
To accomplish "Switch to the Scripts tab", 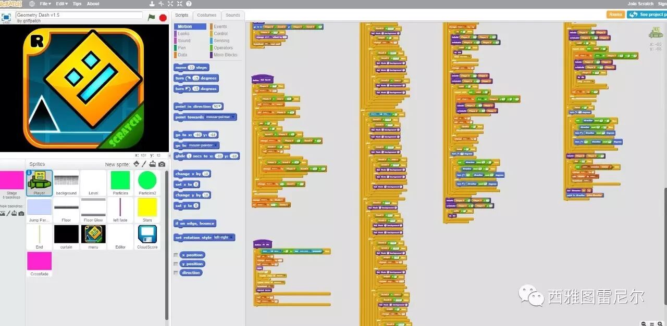I will [182, 16].
